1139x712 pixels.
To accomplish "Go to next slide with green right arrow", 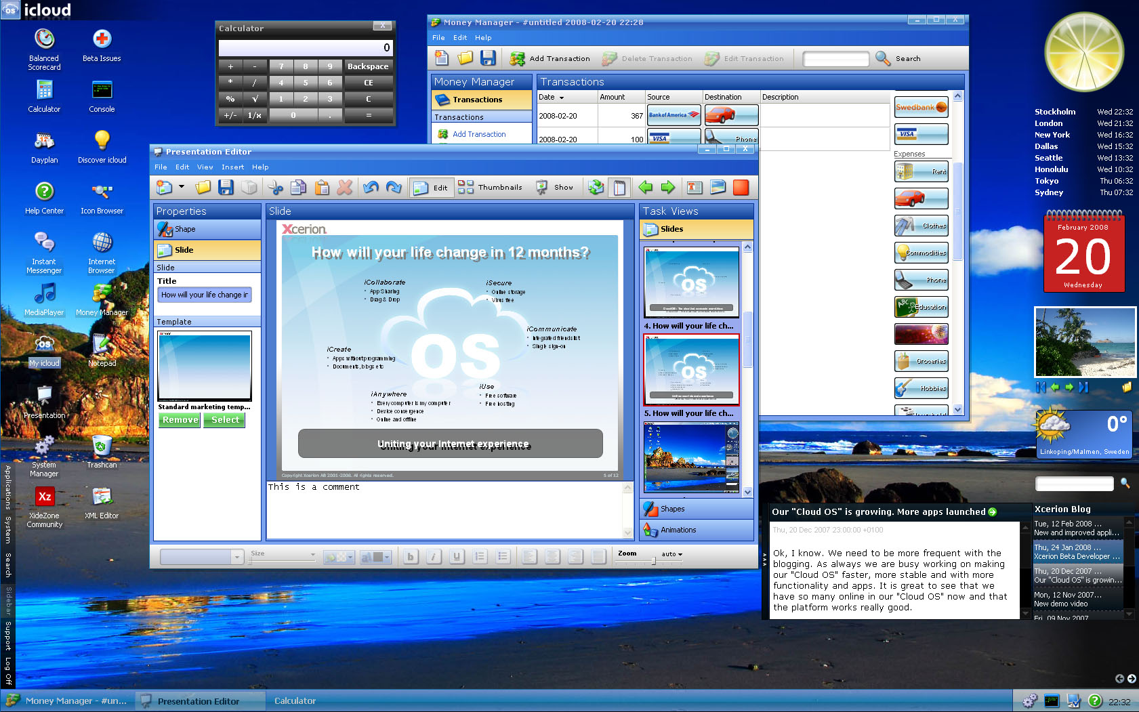I will click(668, 188).
